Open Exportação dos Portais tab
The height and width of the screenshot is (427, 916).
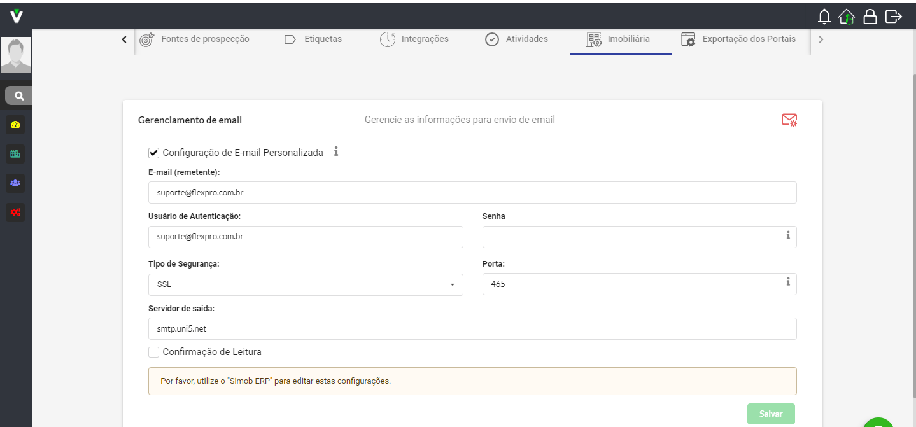[x=738, y=39]
